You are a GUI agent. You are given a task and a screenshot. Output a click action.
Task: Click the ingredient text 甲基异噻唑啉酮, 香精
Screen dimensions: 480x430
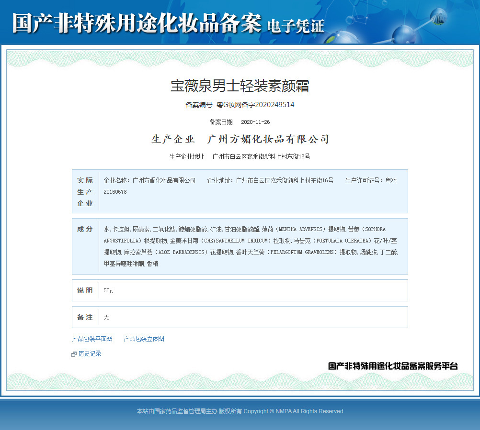131,264
